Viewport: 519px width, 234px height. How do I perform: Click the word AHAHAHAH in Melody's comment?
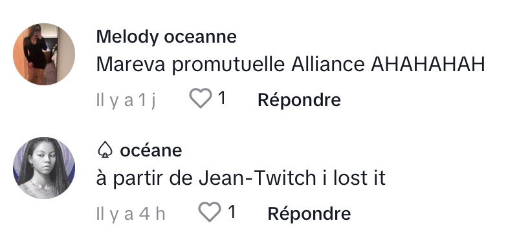tap(428, 64)
